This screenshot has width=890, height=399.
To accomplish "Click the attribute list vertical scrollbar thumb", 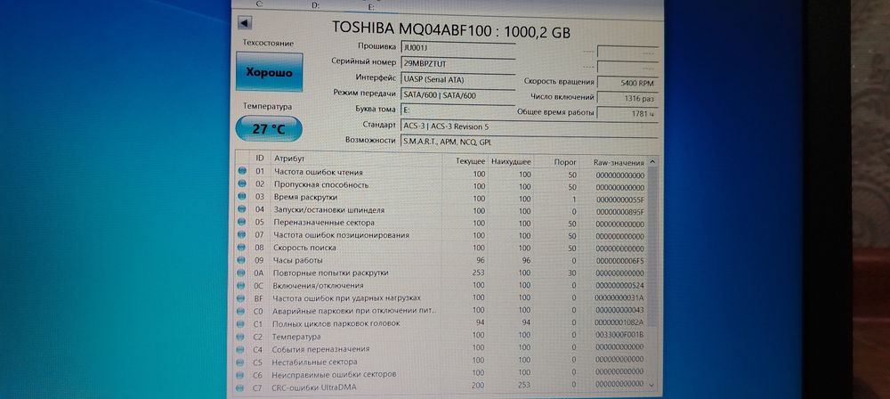I will coord(651,248).
